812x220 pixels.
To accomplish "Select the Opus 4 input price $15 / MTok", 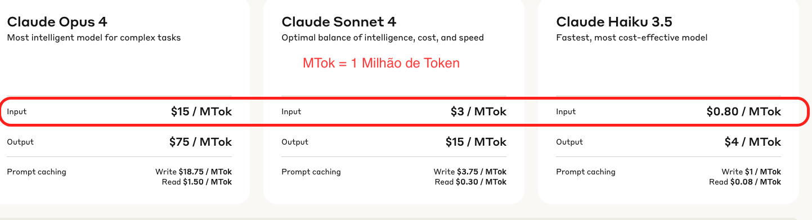I will pos(201,111).
